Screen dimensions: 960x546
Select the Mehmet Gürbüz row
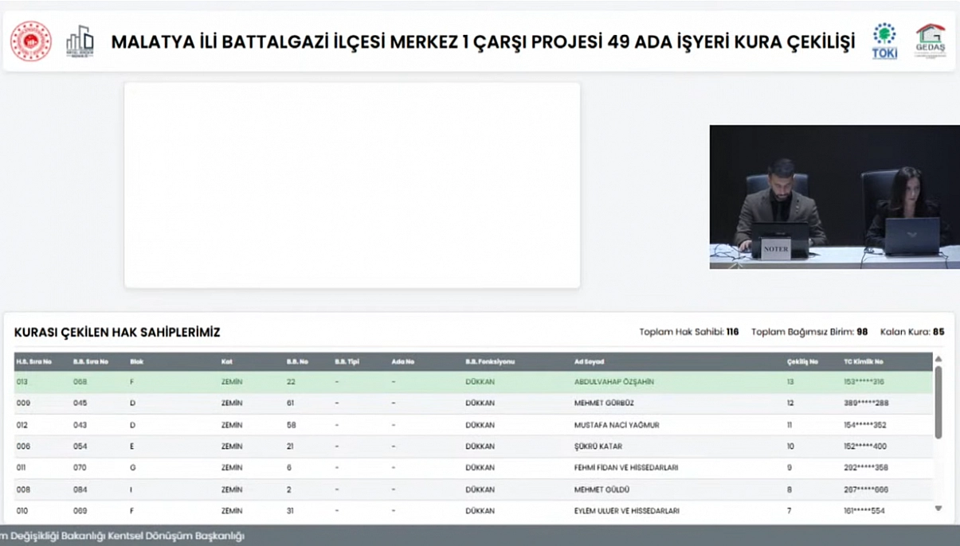click(x=603, y=404)
